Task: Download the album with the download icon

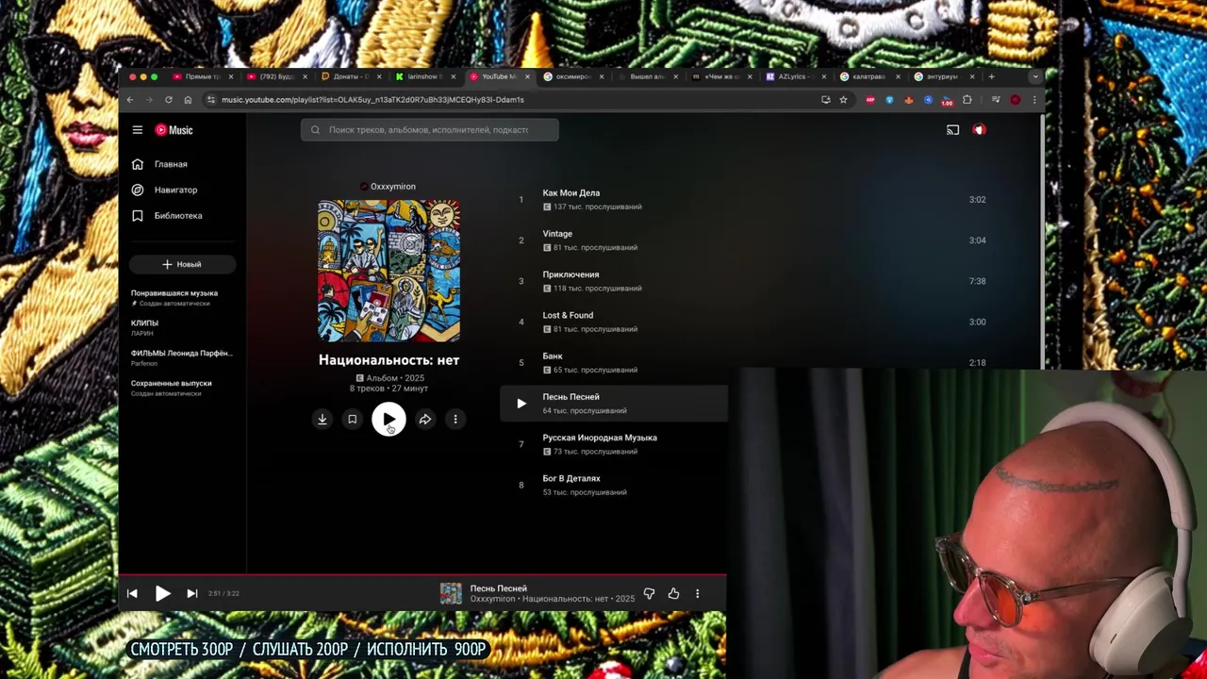Action: coord(322,420)
